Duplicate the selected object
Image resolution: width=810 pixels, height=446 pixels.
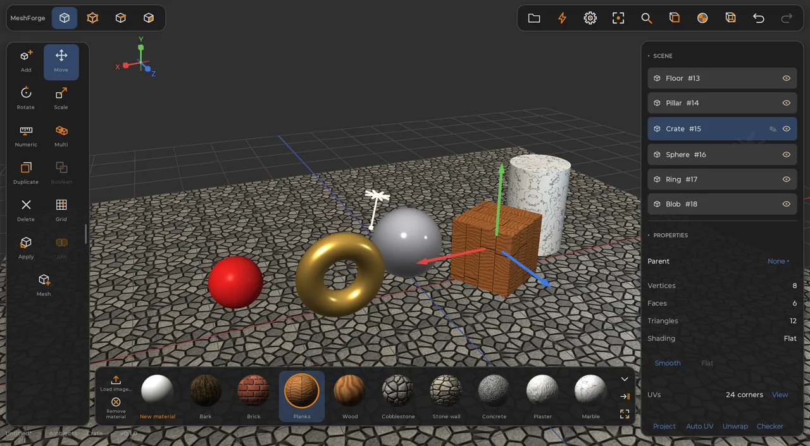pyautogui.click(x=26, y=173)
